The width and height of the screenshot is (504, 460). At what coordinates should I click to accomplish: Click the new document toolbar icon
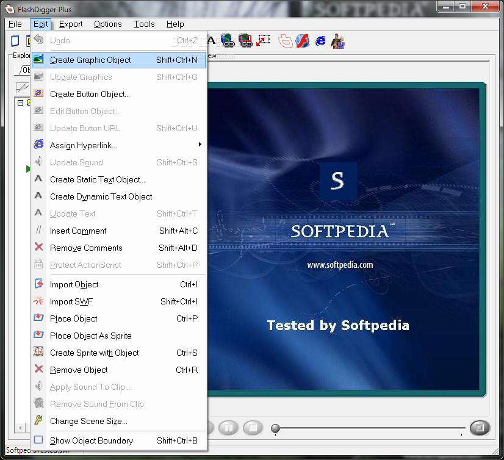coord(15,41)
